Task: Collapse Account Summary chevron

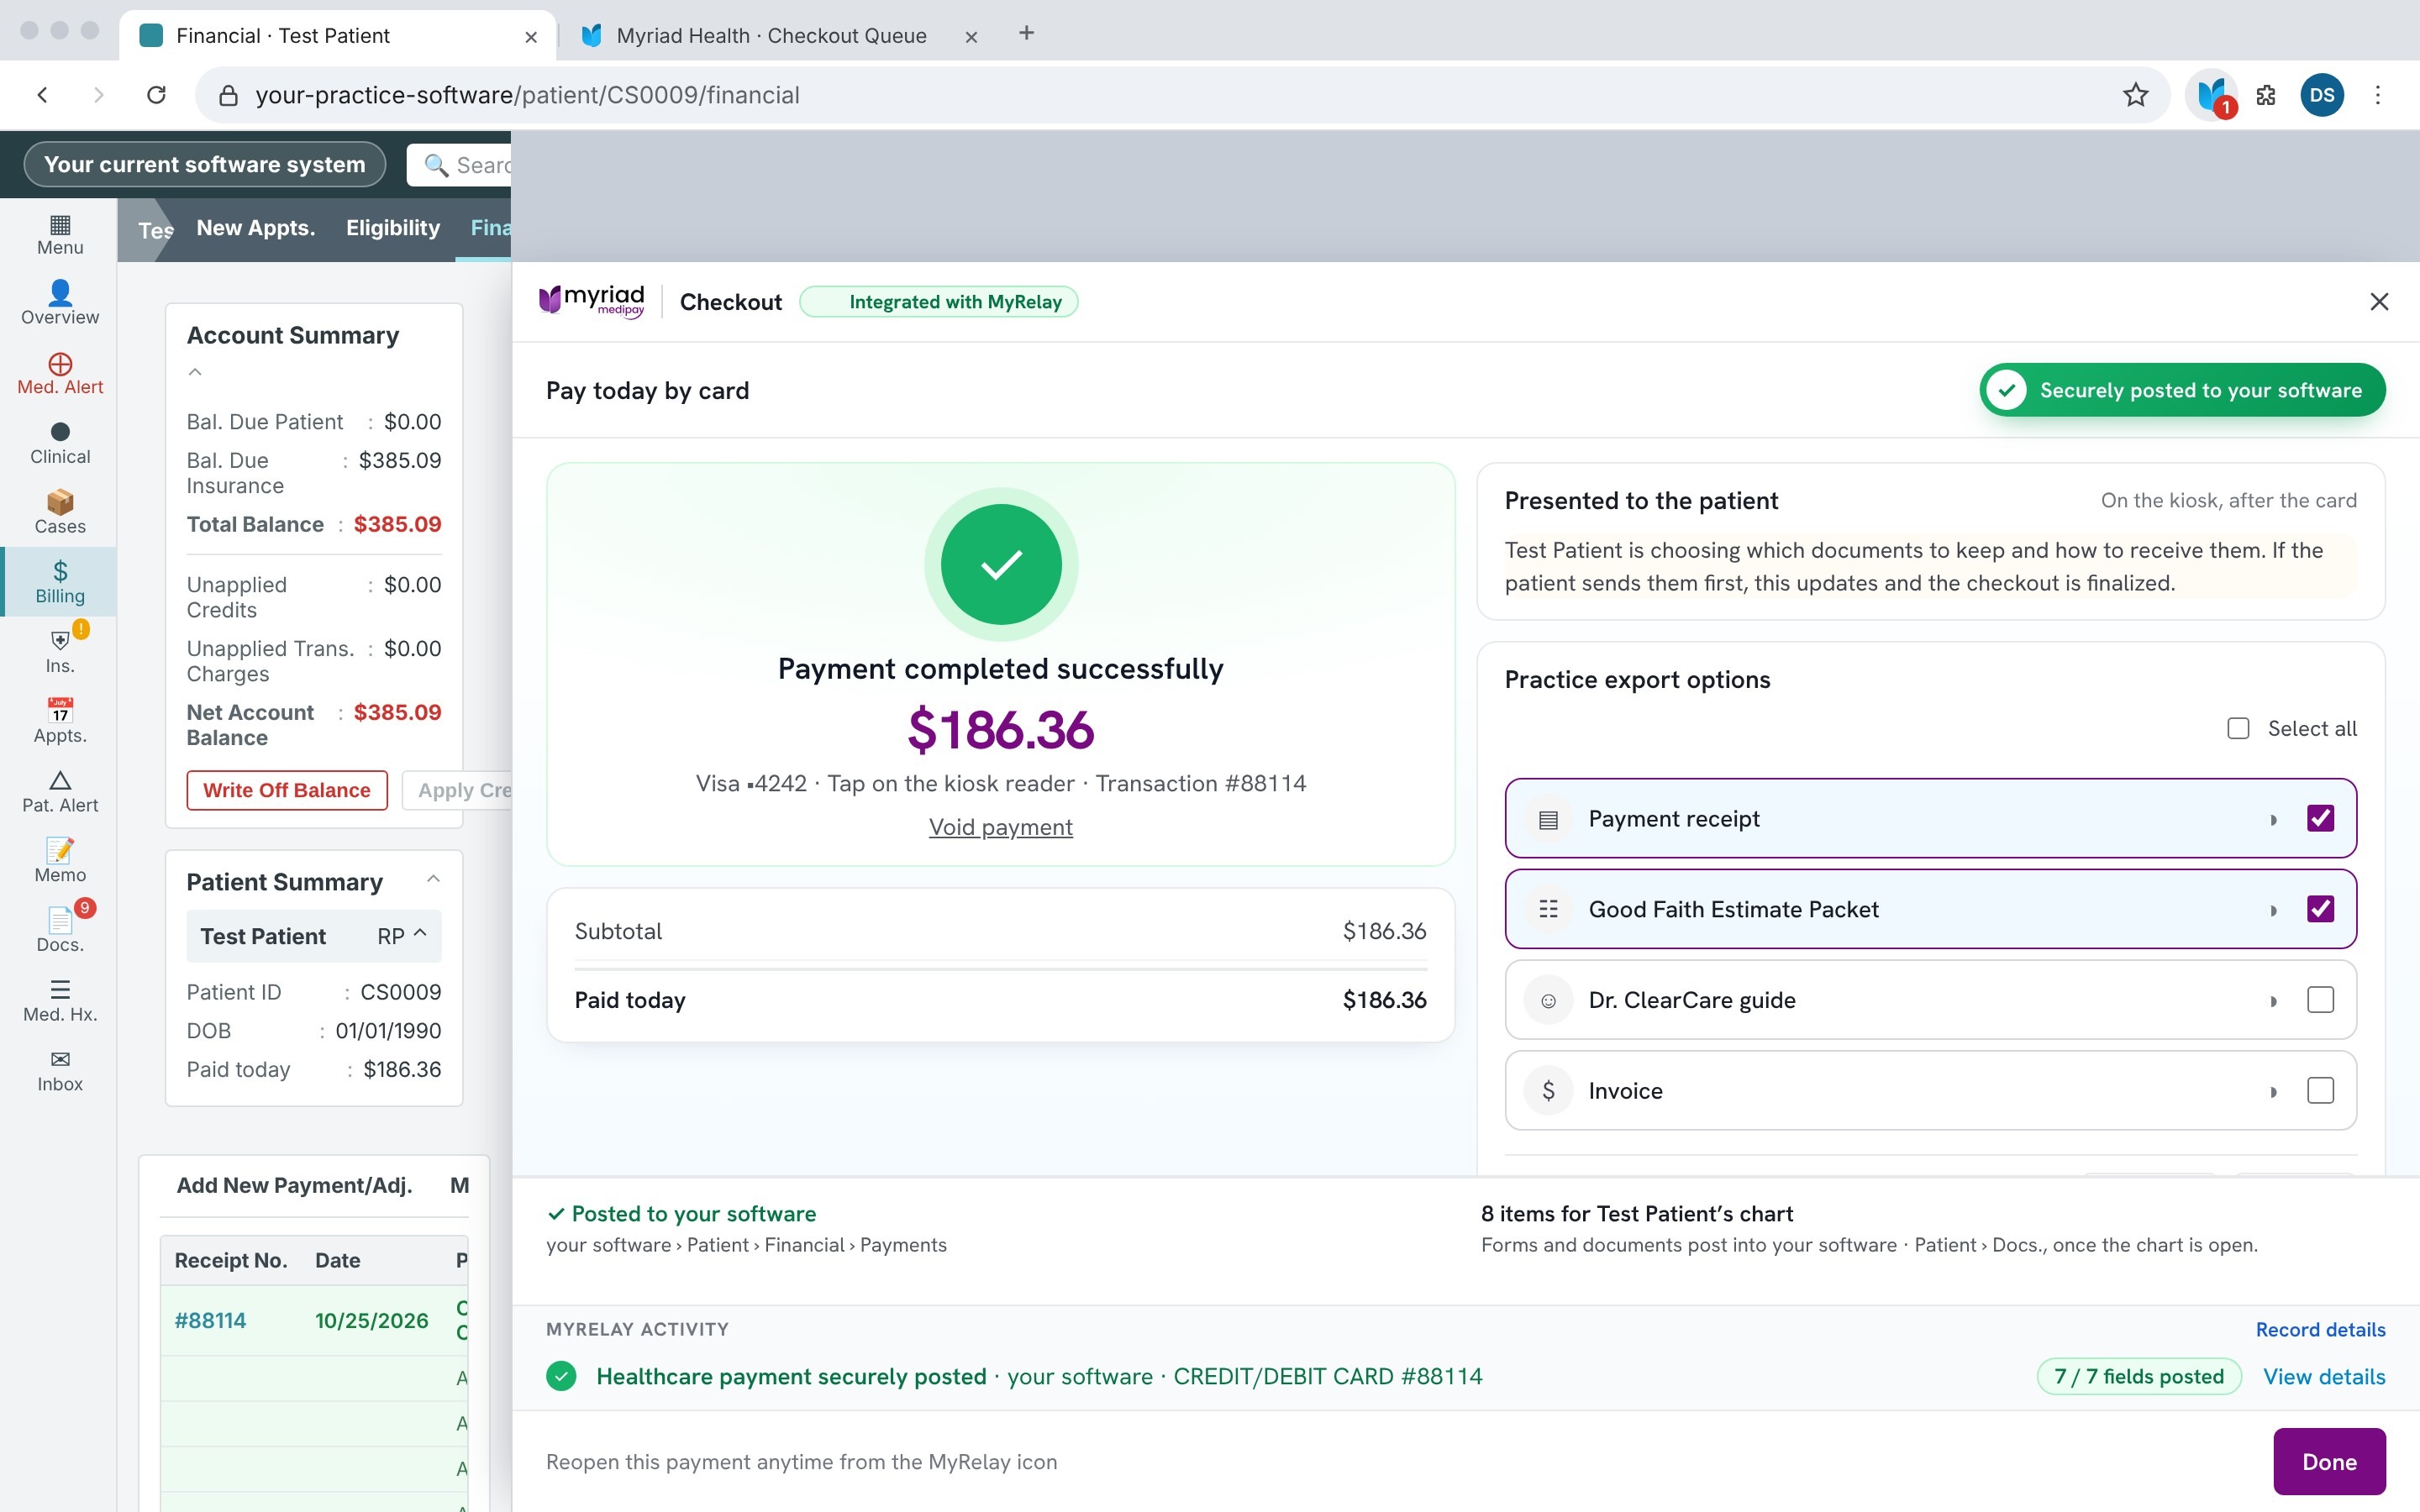Action: tap(195, 372)
